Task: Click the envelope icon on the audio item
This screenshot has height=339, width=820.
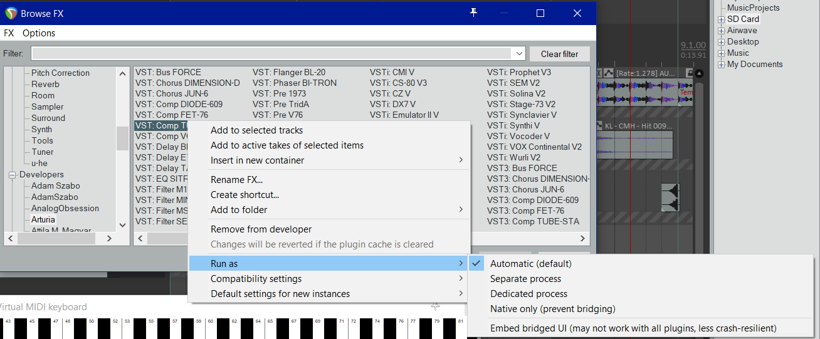Action: pos(607,73)
